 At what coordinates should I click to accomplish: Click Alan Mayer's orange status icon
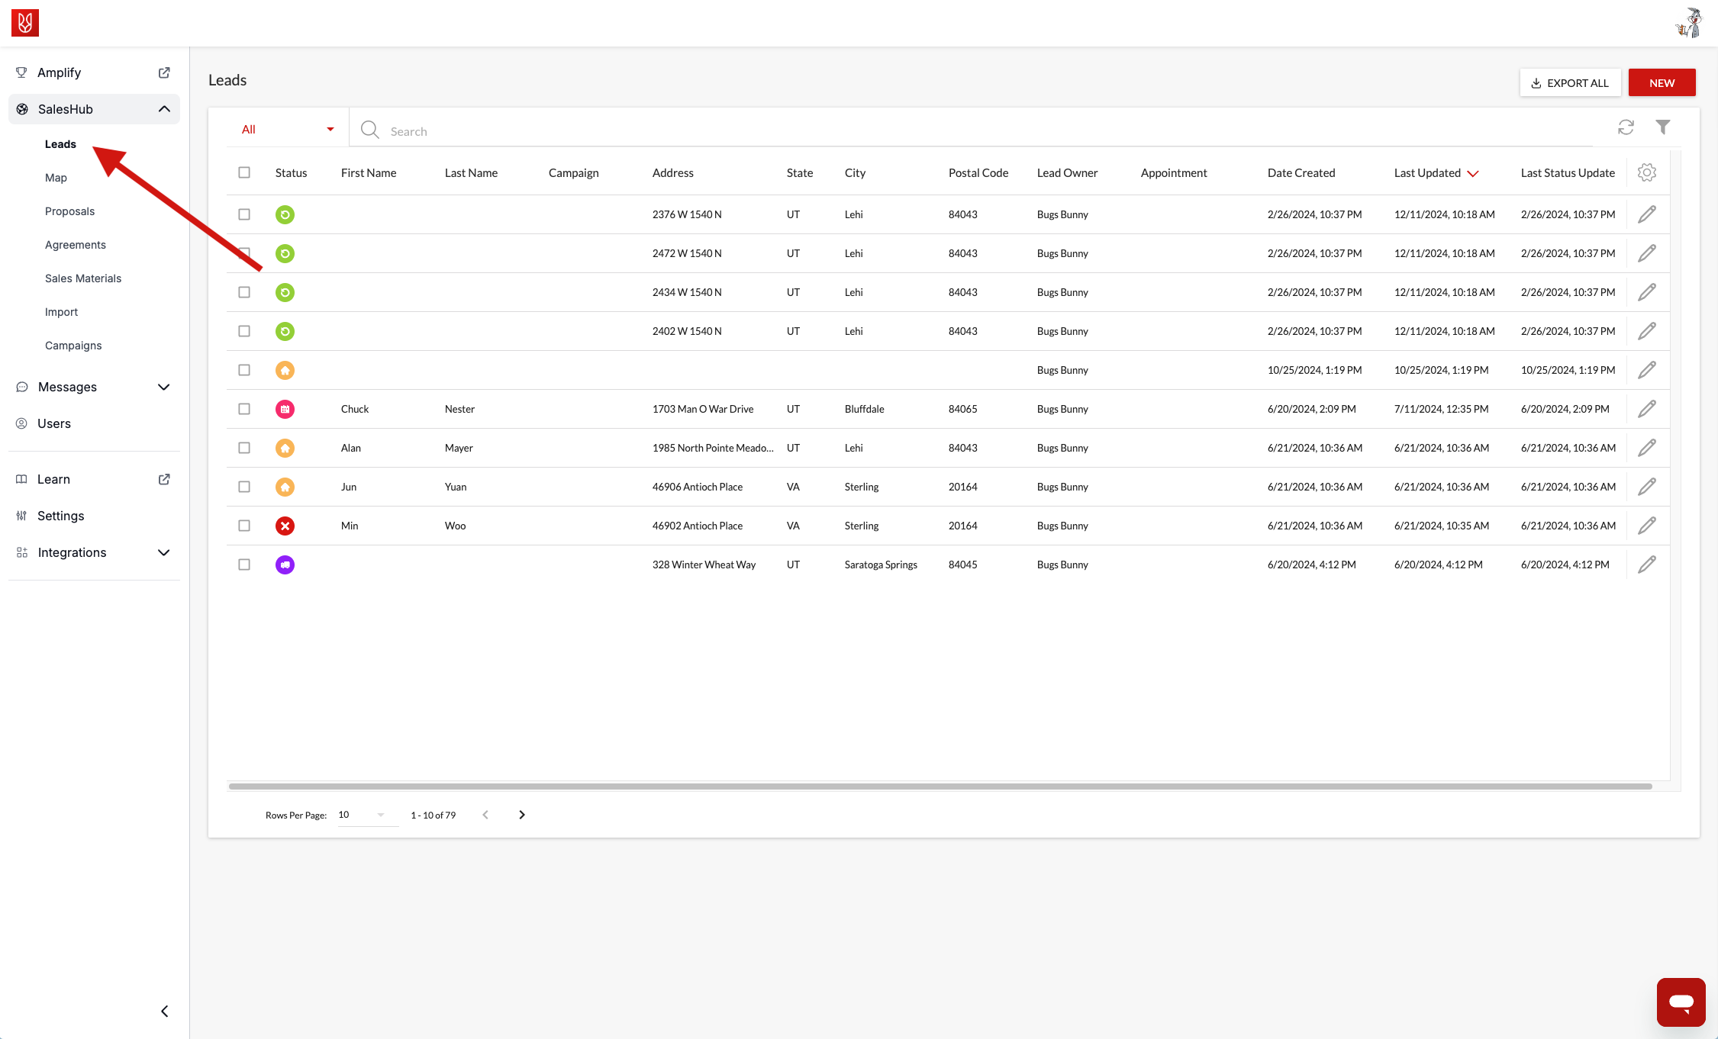click(x=285, y=448)
